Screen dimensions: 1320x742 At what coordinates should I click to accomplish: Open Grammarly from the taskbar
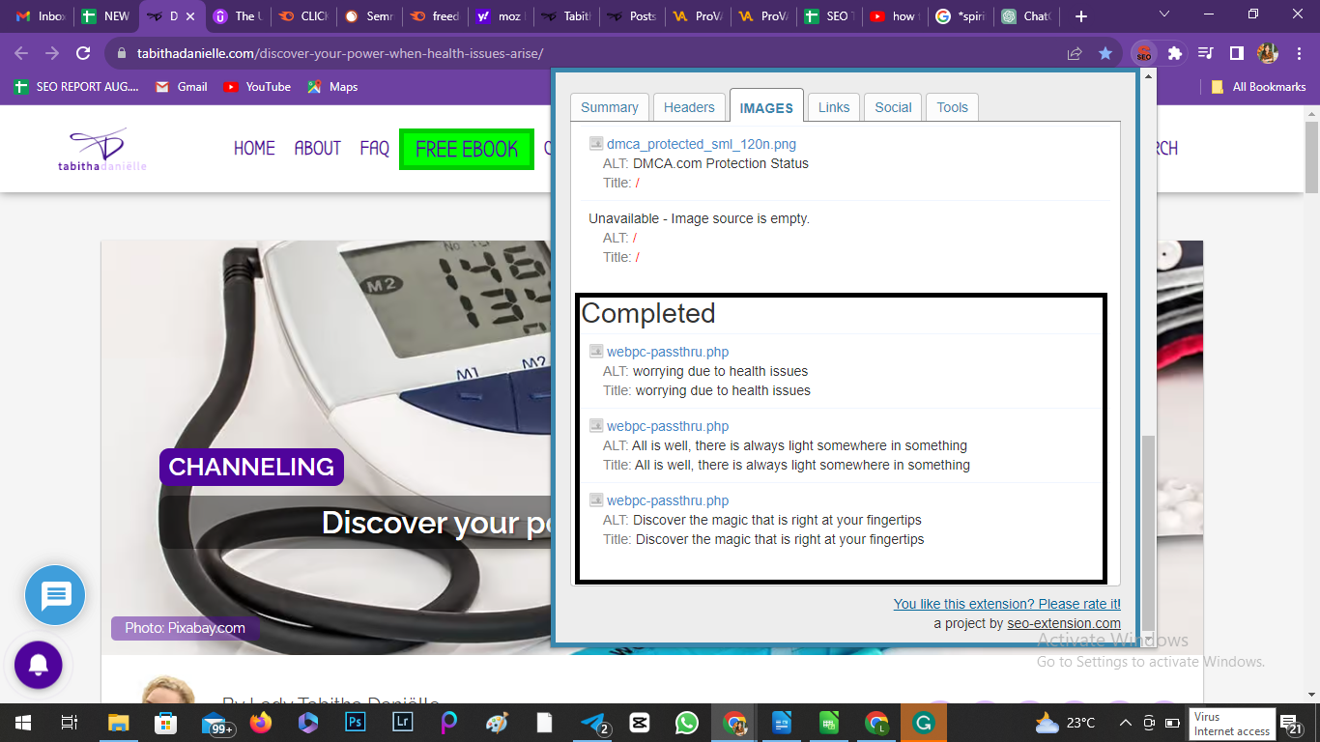(924, 723)
